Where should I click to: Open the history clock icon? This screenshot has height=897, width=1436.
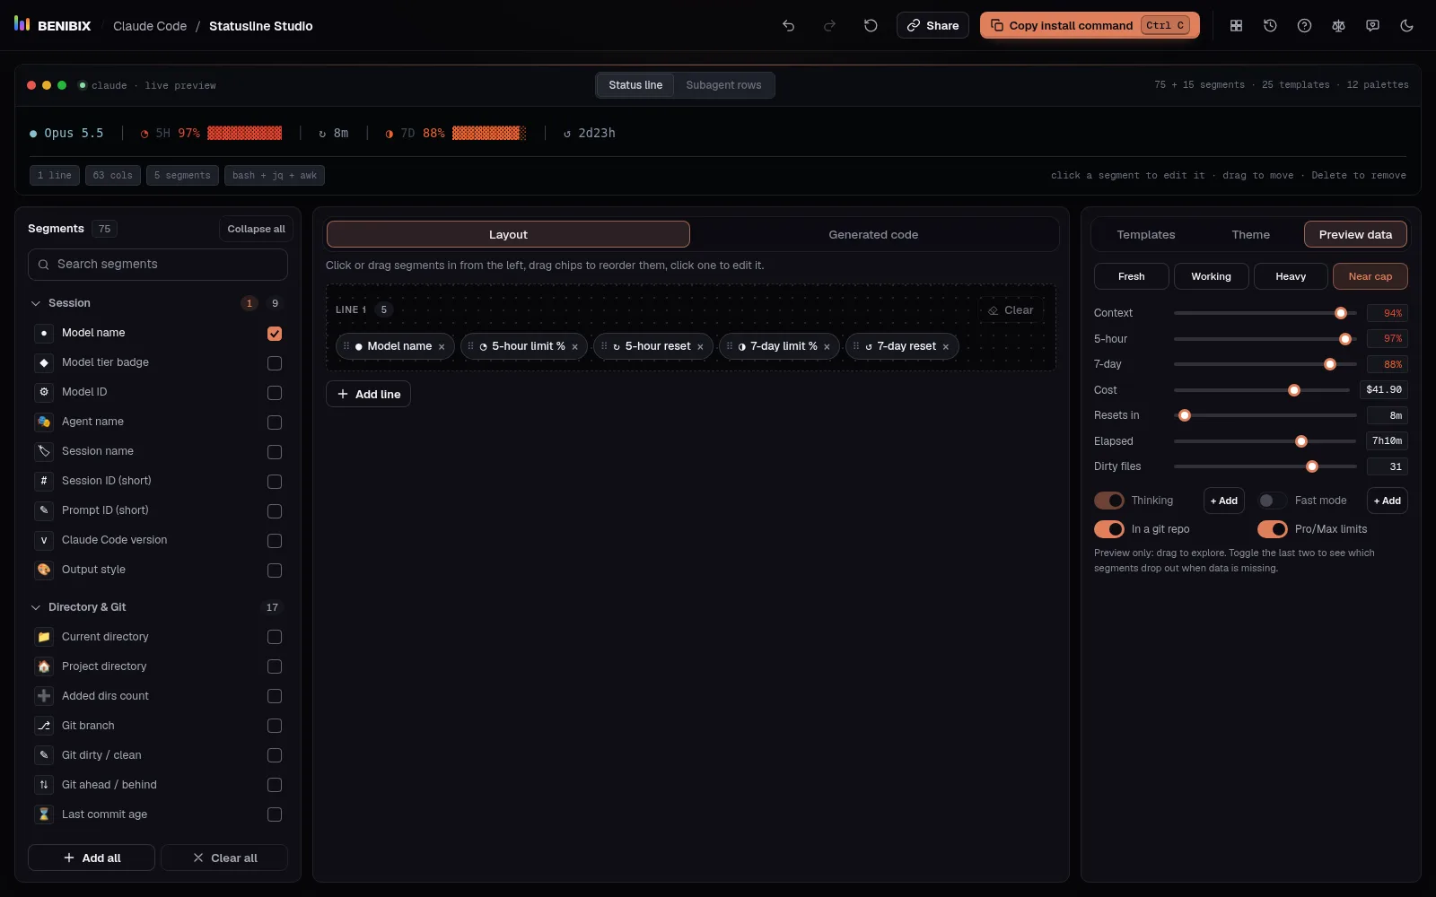tap(1270, 26)
